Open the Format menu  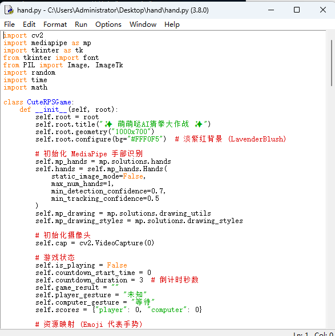pyautogui.click(x=55, y=25)
